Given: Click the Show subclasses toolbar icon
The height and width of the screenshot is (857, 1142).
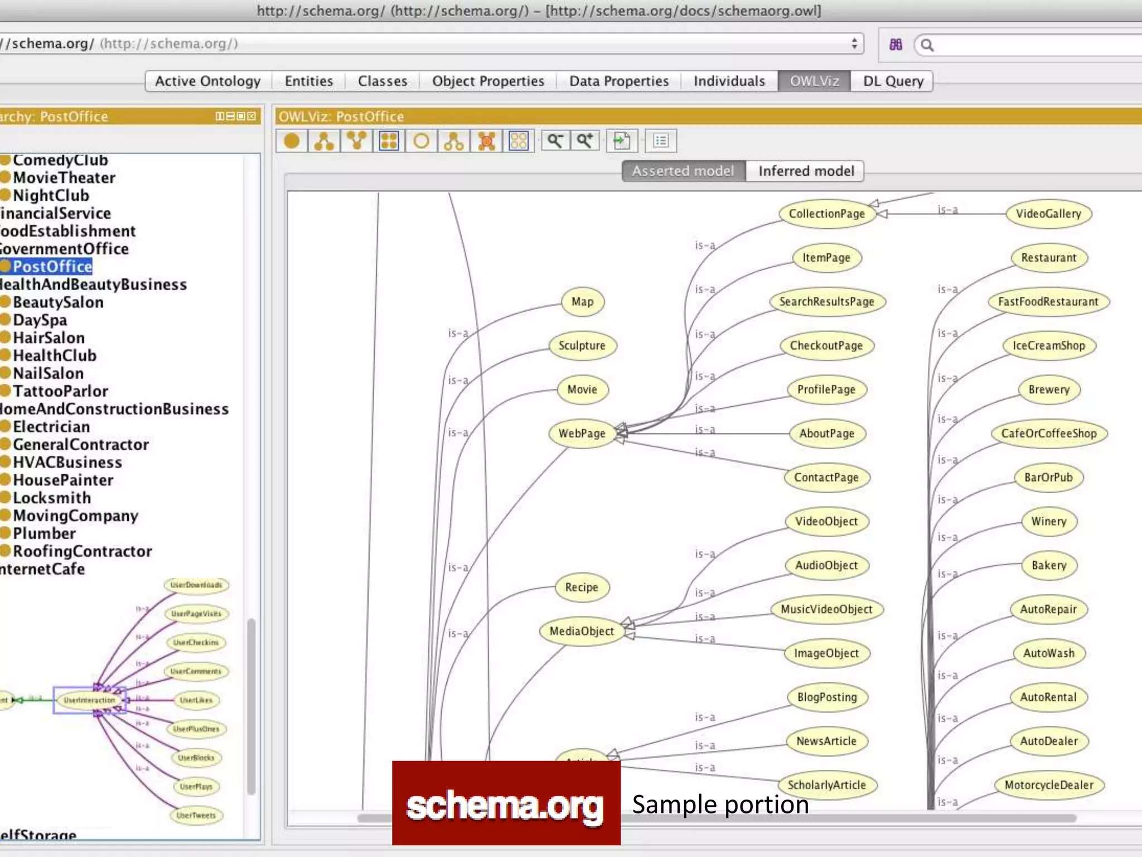Looking at the screenshot, I should click(x=324, y=141).
